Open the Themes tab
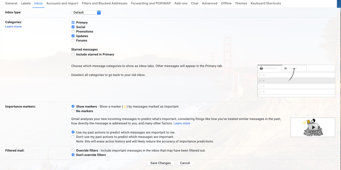The height and width of the screenshot is (170, 341). [241, 3]
